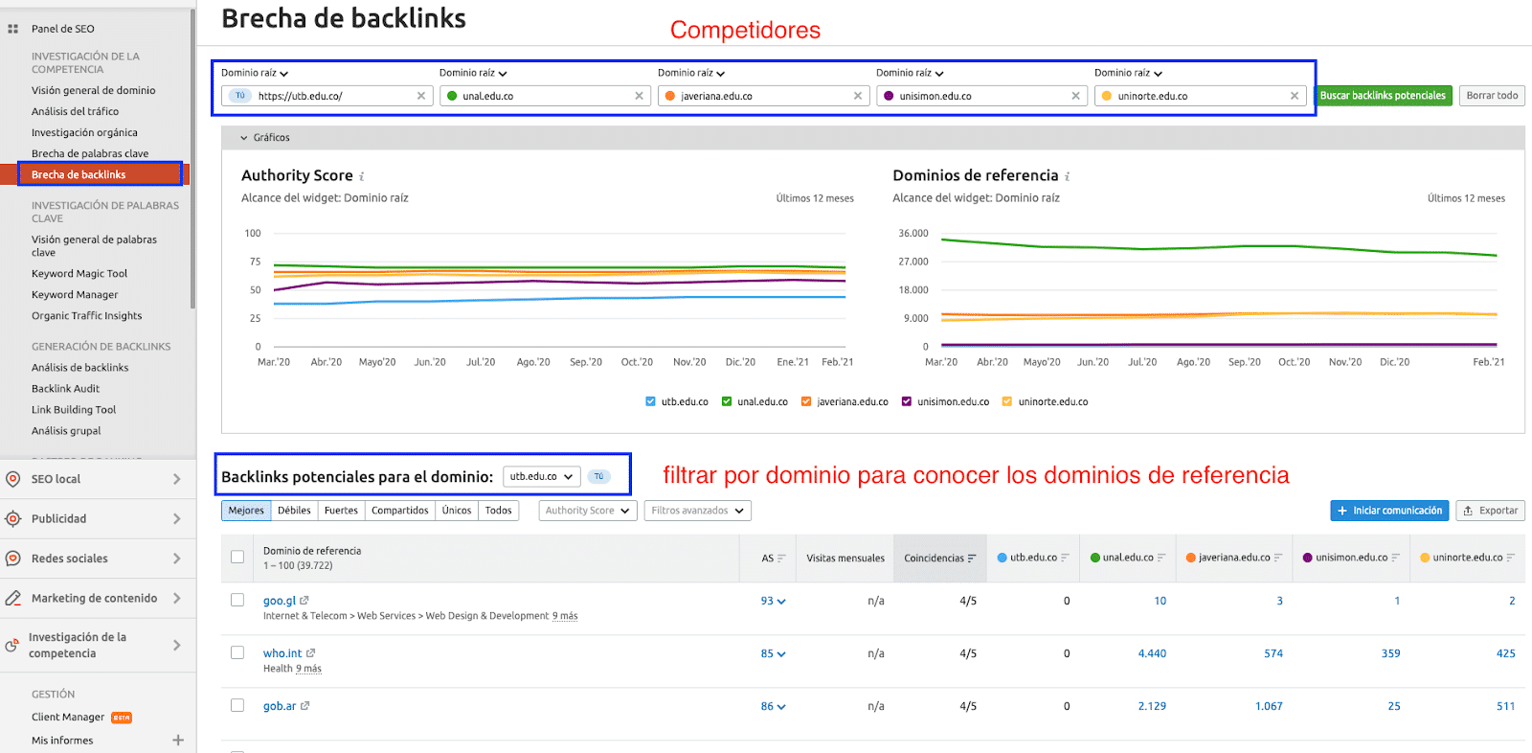Open the Authority Score filter dropdown
The width and height of the screenshot is (1532, 753).
click(x=587, y=511)
